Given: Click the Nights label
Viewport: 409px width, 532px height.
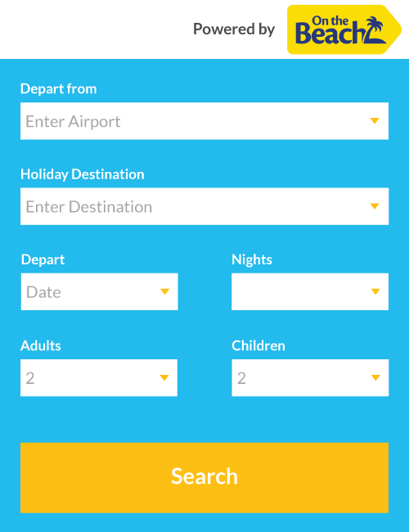Looking at the screenshot, I should 252,259.
